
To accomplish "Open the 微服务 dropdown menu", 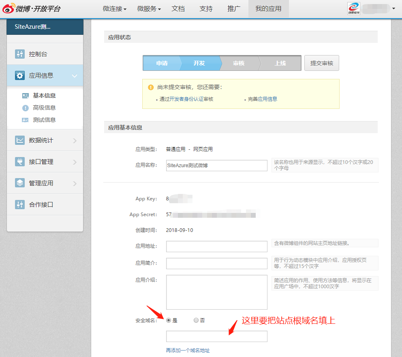I will tap(149, 8).
